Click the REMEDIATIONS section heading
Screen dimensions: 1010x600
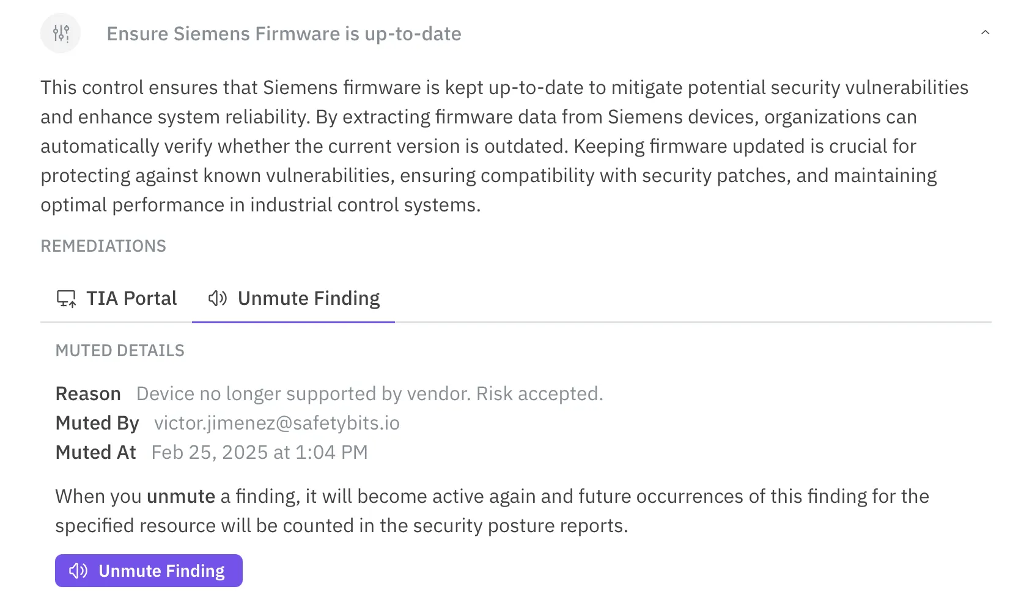(103, 246)
